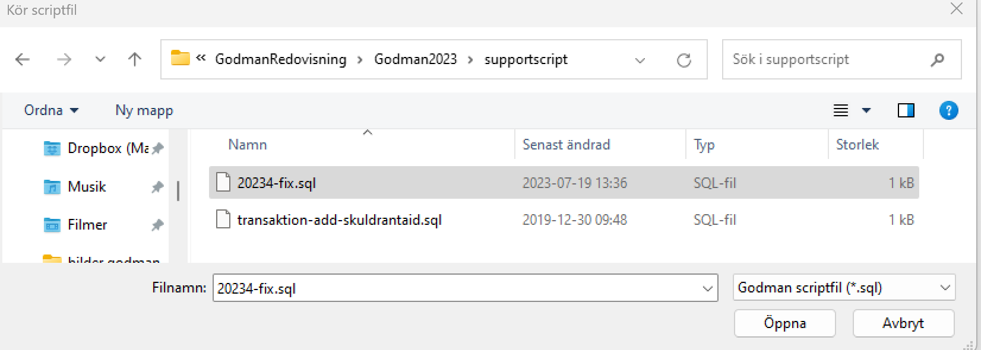Screen dimensions: 981x350
Task: Open help with the question mark icon
Action: [x=948, y=110]
